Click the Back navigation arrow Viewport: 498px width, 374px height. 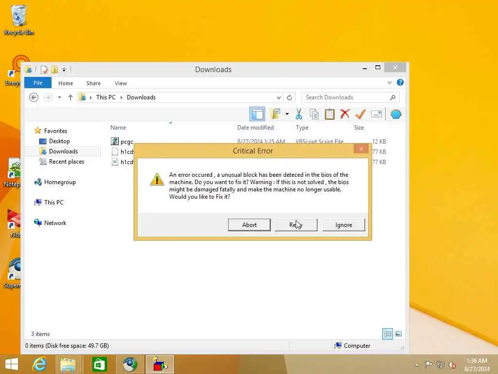34,97
